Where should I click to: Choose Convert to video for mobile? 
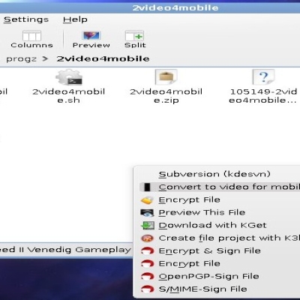[220, 187]
